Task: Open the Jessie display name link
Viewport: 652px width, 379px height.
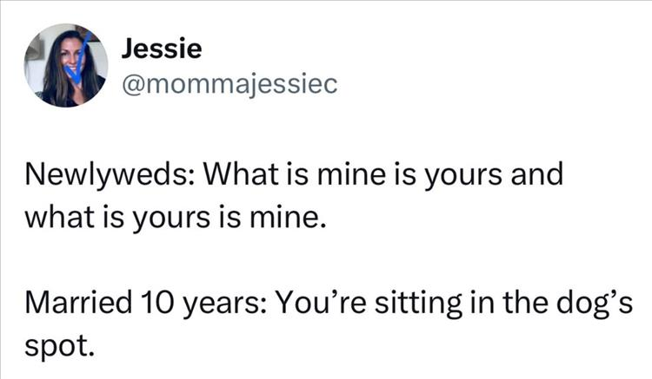Action: pyautogui.click(x=162, y=49)
